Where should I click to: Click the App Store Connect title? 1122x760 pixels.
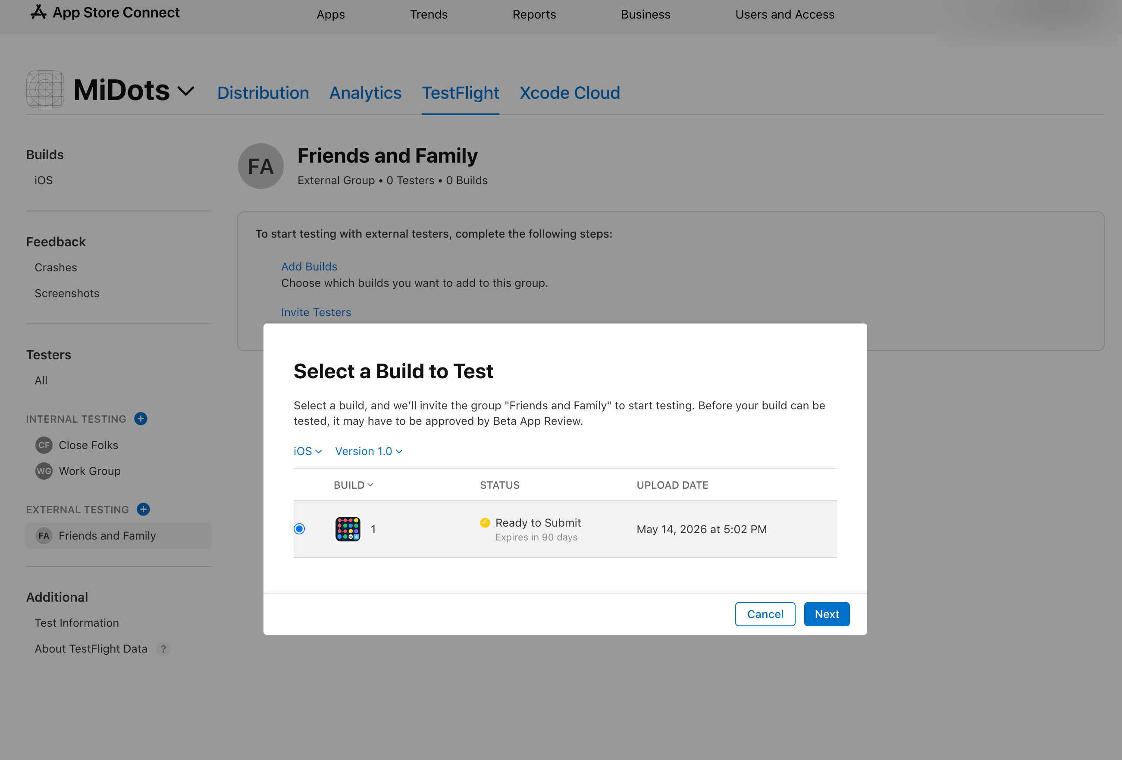[116, 12]
